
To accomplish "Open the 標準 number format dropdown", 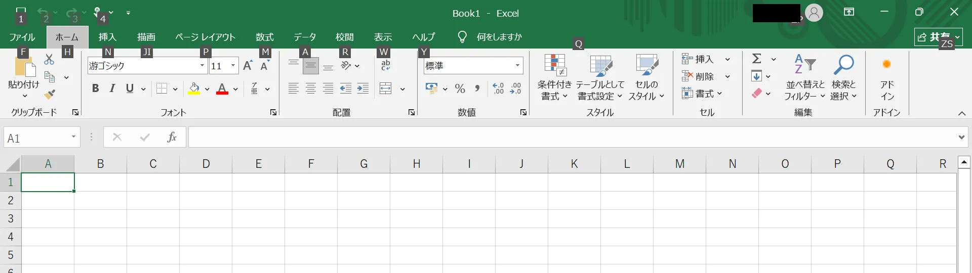I will (517, 66).
